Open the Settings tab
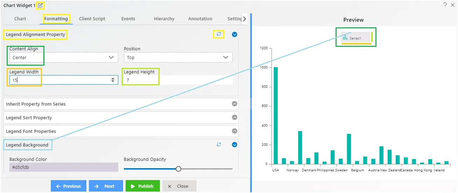Viewport: 458px width, 193px height. point(234,19)
